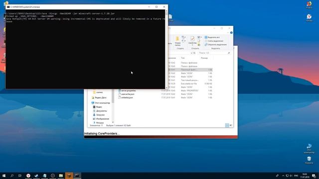Open the volume control in system tray
The width and height of the screenshot is (319, 179).
pyautogui.click(x=291, y=176)
